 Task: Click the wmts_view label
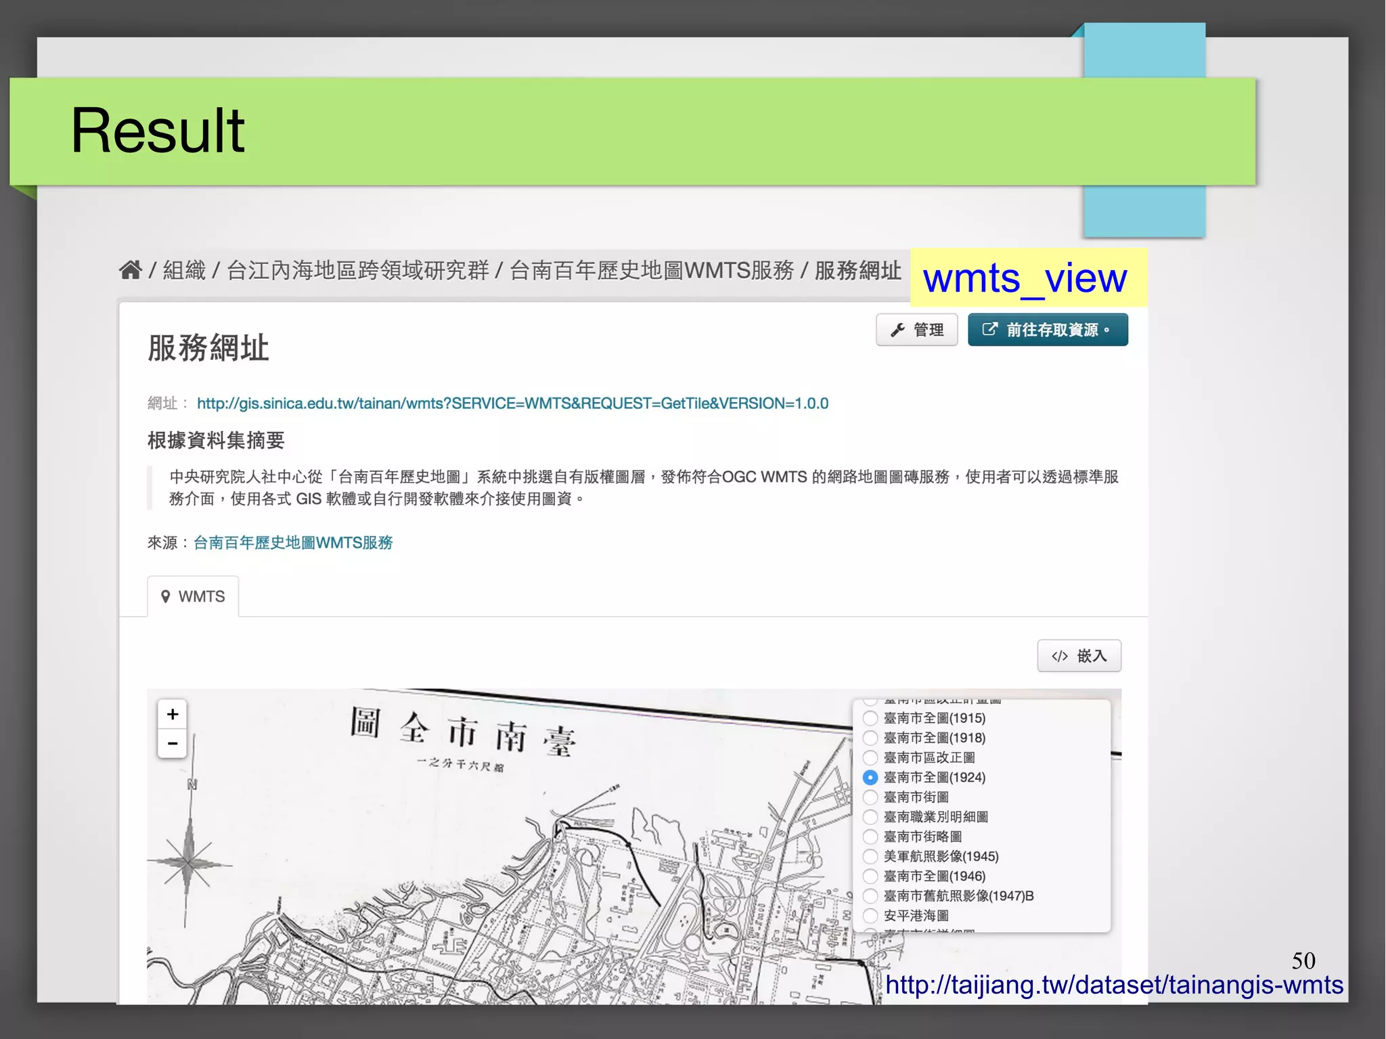tap(1025, 278)
